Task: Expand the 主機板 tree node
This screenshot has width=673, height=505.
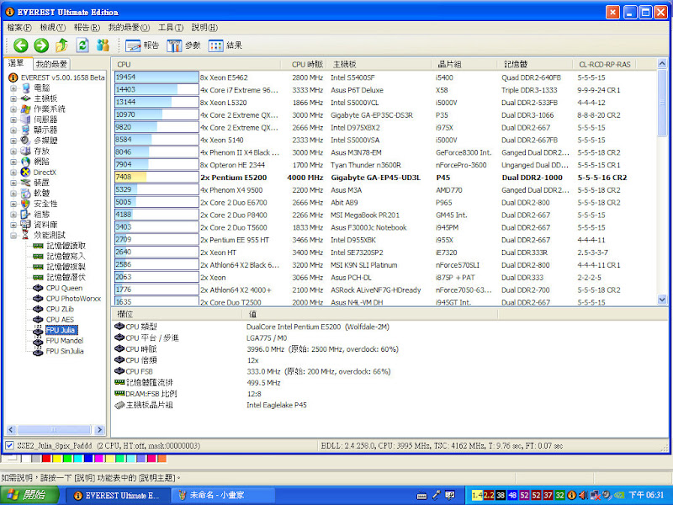Action: 13,98
